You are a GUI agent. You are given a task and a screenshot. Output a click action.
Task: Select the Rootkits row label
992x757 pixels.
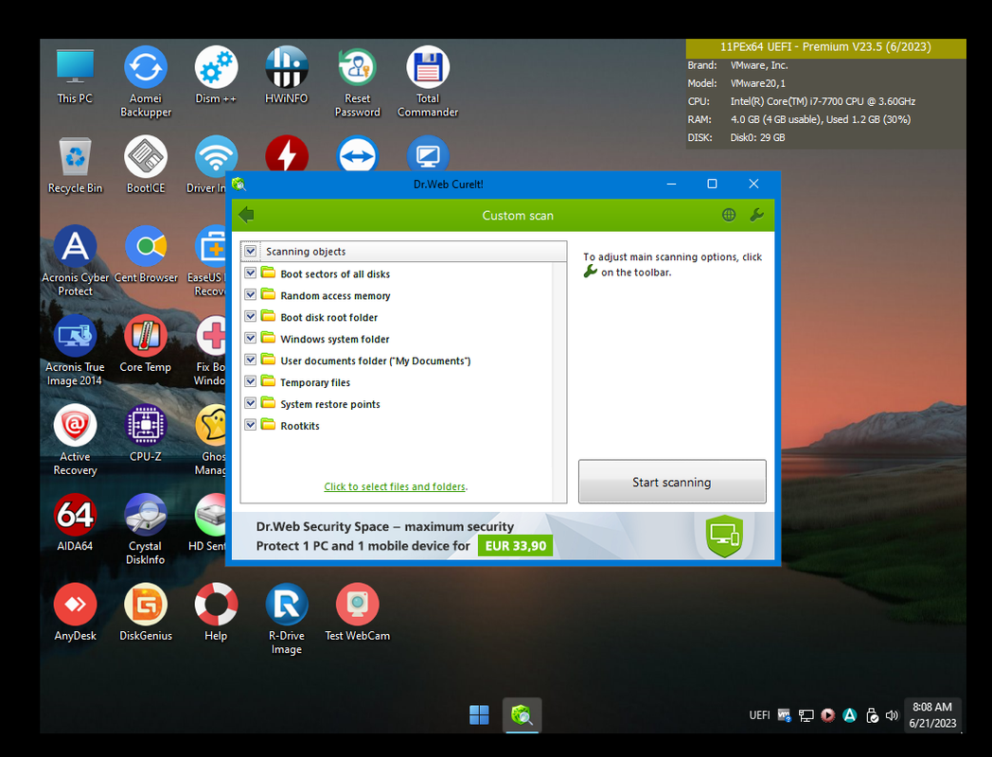(x=300, y=426)
